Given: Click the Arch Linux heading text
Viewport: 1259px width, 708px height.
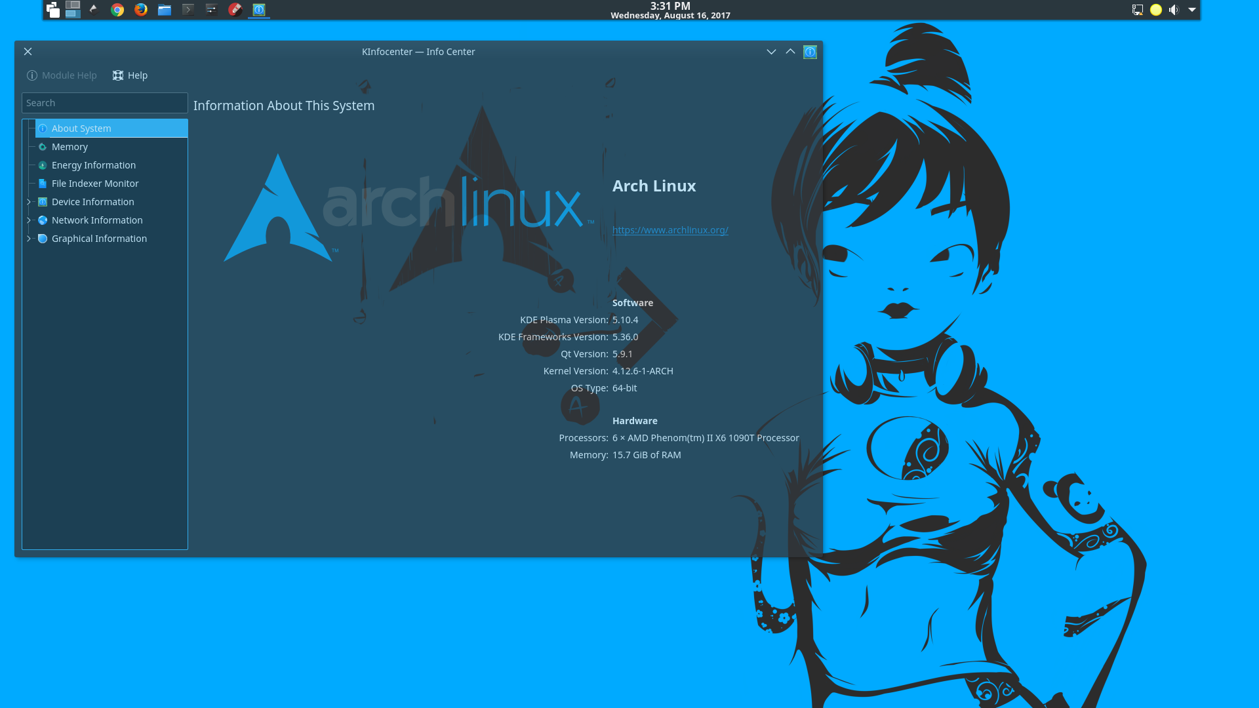Looking at the screenshot, I should [654, 186].
